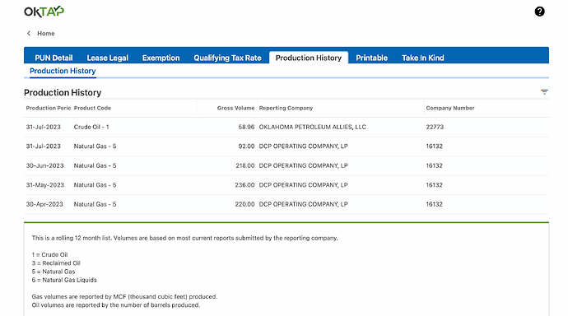Sort by Production Period column header

[x=49, y=108]
